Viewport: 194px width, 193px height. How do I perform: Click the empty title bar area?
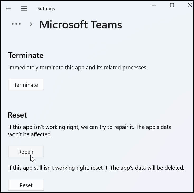click(103, 7)
